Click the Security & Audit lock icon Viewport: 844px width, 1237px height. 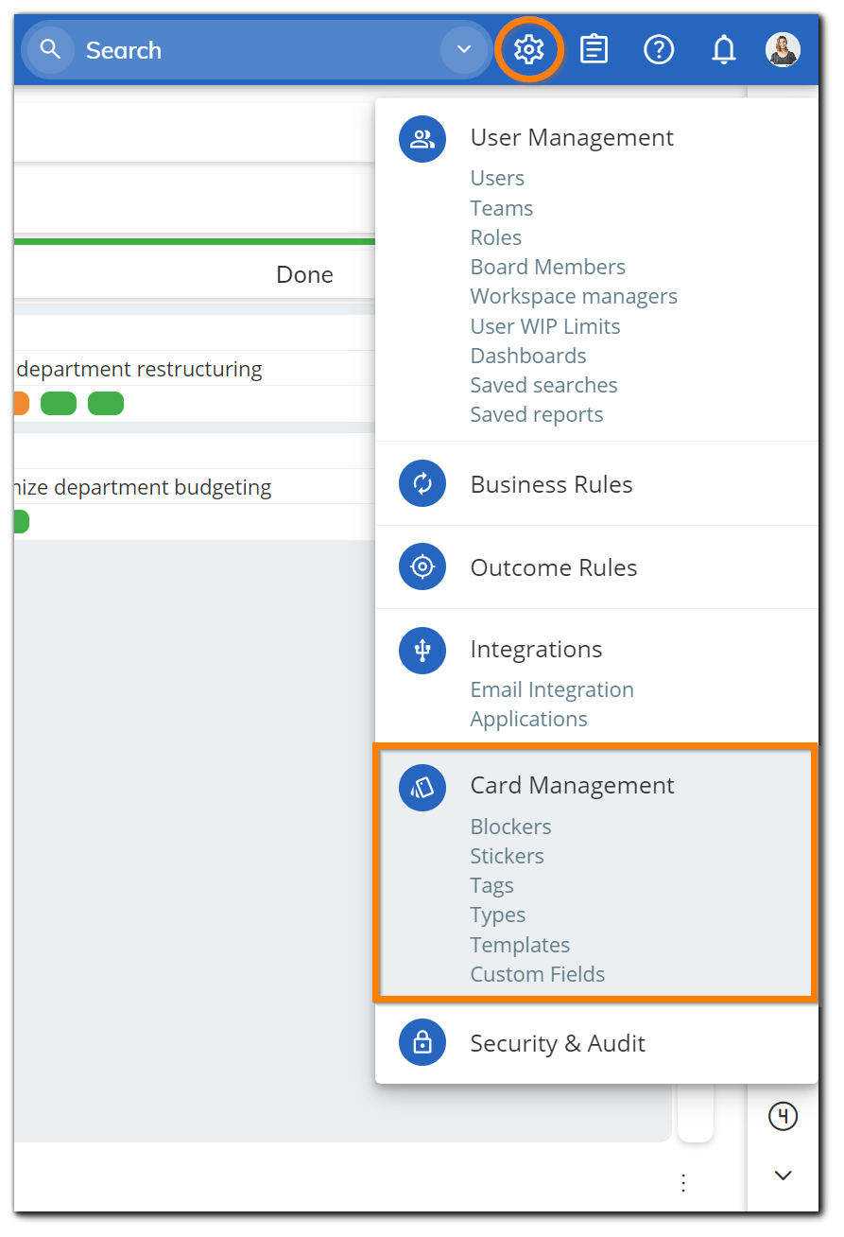coord(422,1042)
